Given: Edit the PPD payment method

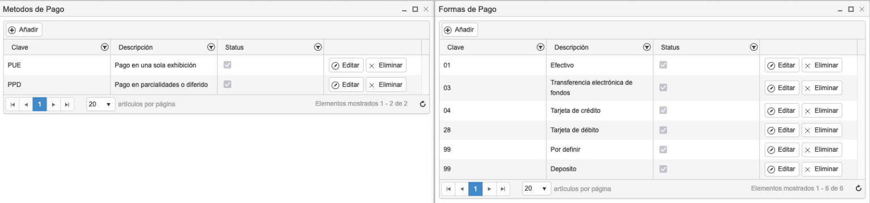Looking at the screenshot, I should click(346, 85).
